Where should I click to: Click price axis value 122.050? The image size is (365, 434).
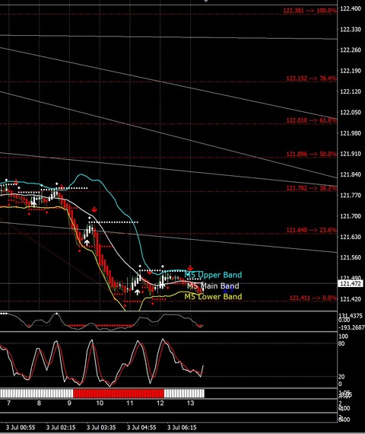click(351, 113)
